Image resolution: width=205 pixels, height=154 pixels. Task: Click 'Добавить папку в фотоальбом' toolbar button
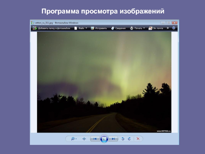click(52, 28)
